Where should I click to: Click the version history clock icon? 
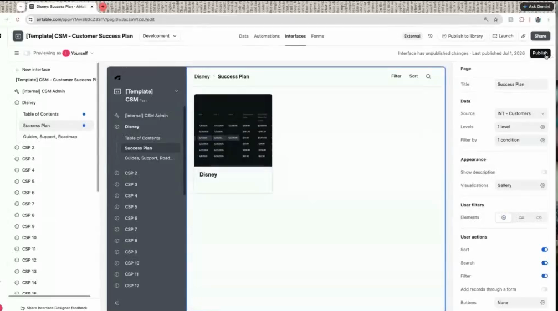(430, 36)
